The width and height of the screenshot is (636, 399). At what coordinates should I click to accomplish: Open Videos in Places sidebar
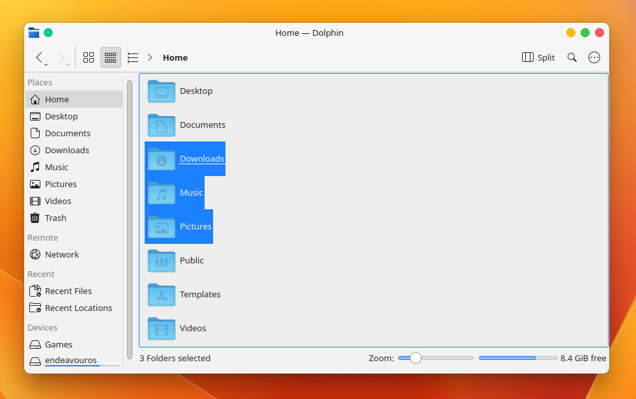click(x=74, y=201)
